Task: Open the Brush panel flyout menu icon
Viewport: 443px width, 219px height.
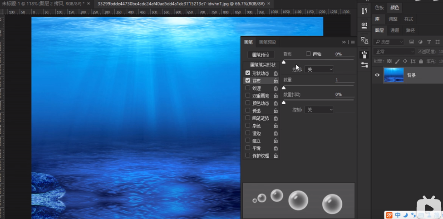Action: point(353,42)
